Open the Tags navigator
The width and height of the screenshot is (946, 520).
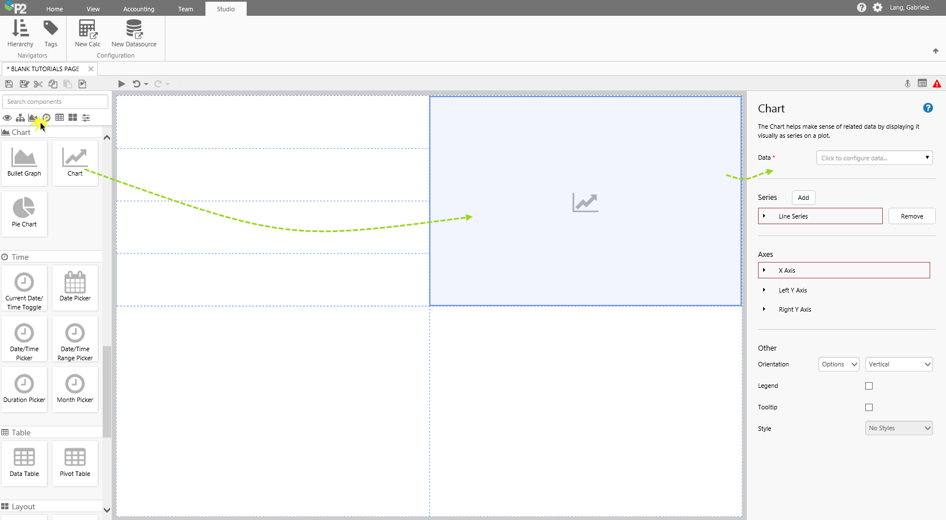(51, 33)
